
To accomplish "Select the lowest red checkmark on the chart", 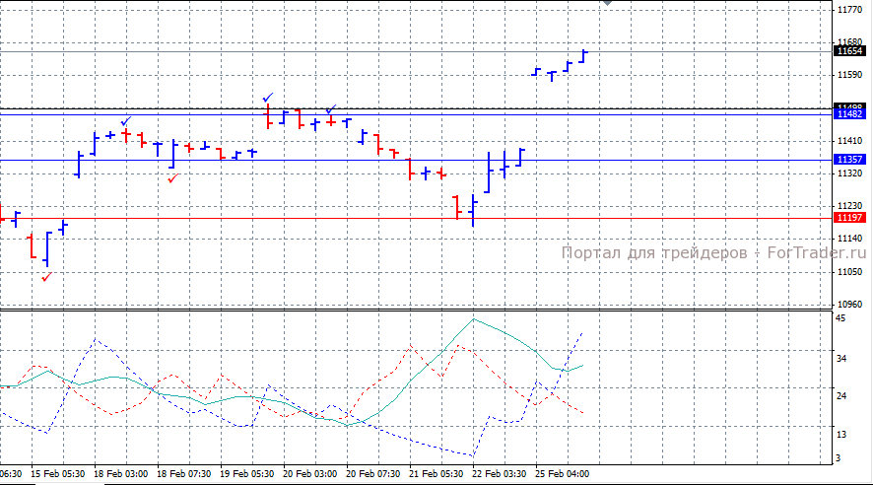I will pyautogui.click(x=46, y=277).
